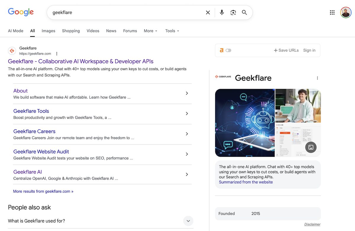Start voice search with microphone icon

click(222, 12)
